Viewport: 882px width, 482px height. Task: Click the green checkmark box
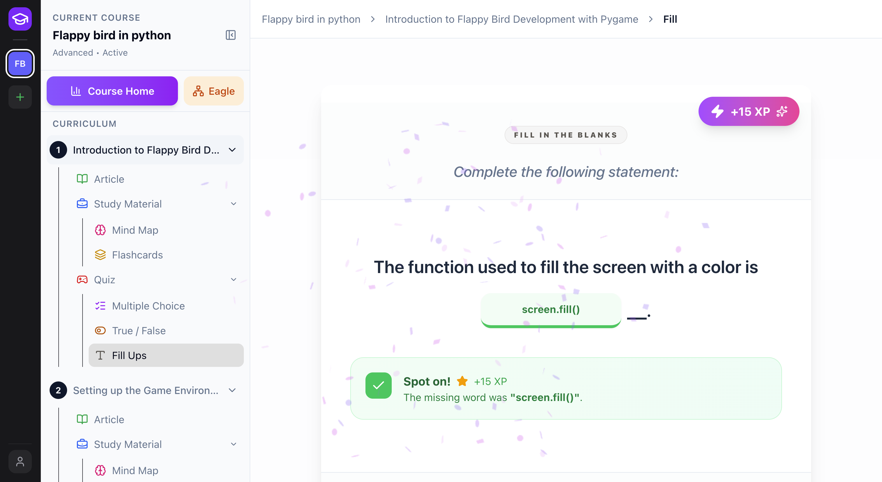click(378, 386)
